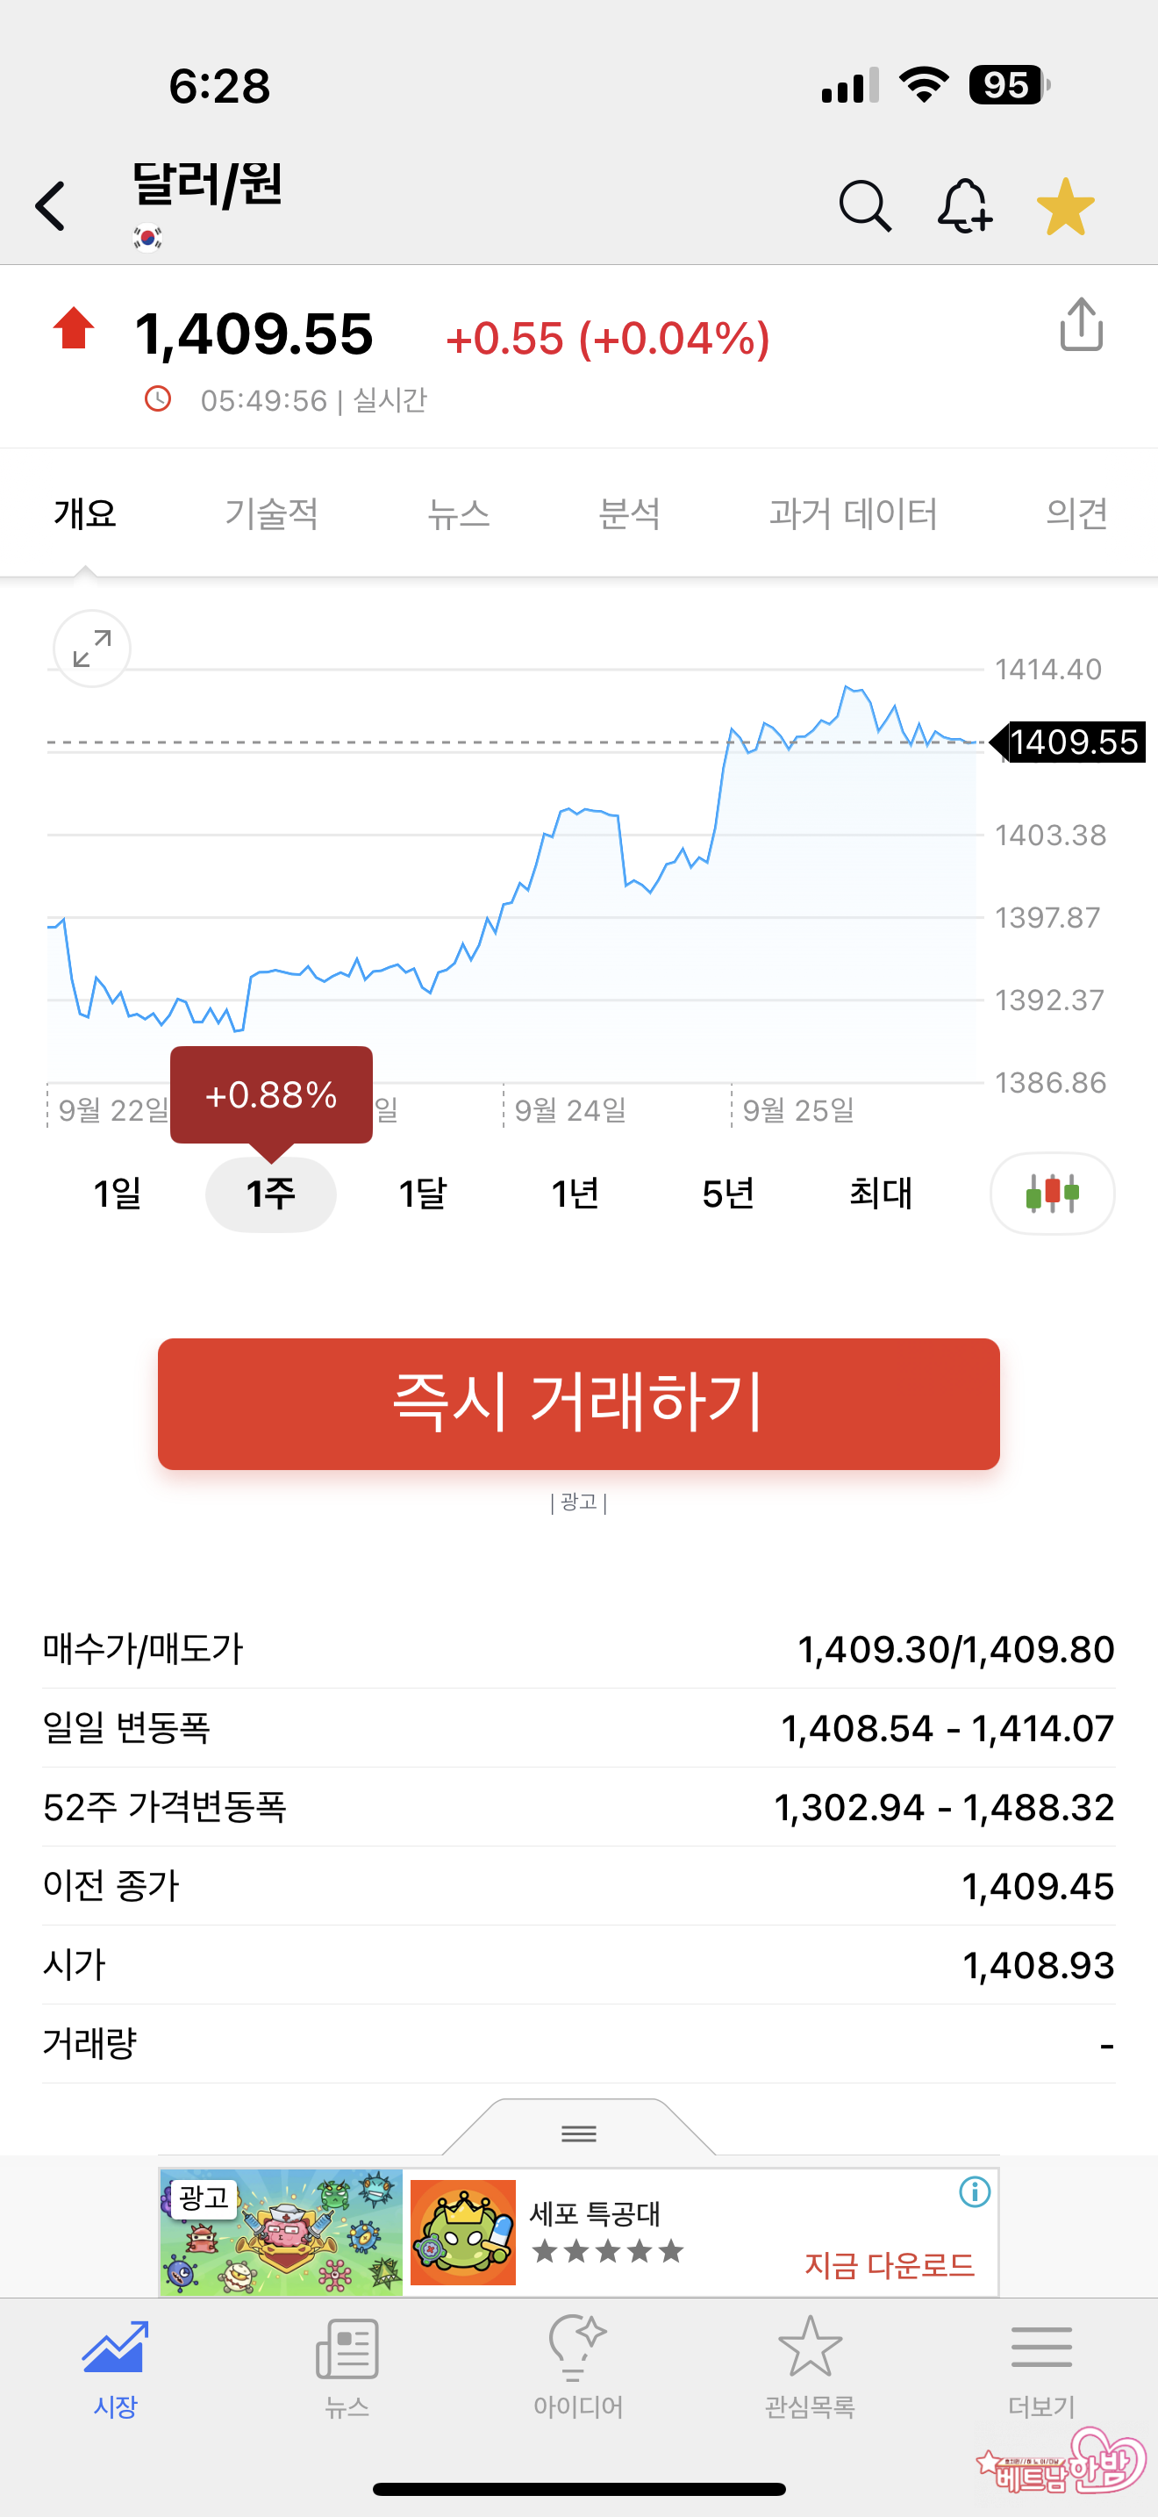Expand the bottom pull-up handle
The width and height of the screenshot is (1158, 2517).
(579, 2132)
